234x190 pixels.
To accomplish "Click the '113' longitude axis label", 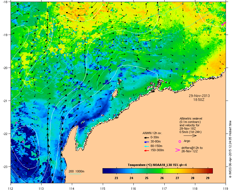I will [x=41, y=188].
